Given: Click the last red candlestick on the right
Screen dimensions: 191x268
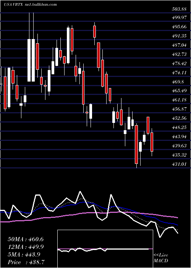Looking at the screenshot, I should [x=152, y=142].
